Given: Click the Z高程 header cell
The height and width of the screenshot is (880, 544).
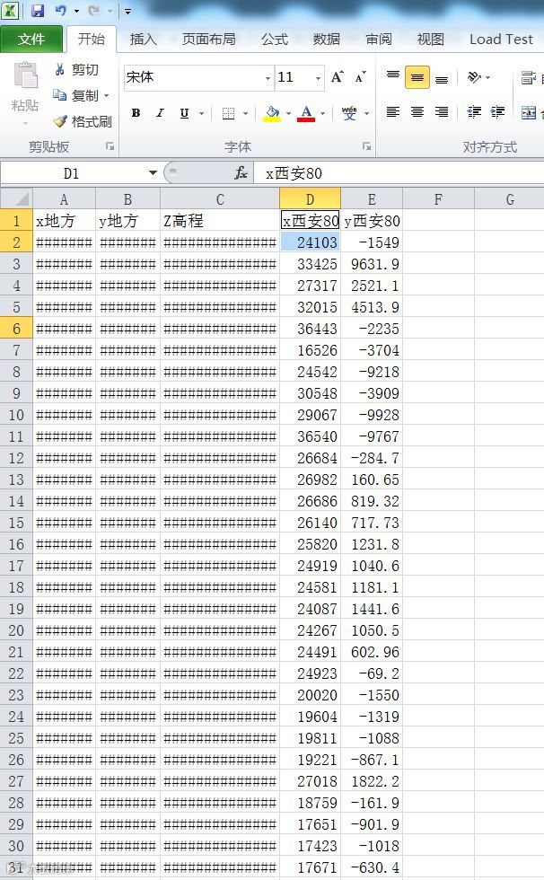Looking at the screenshot, I should pyautogui.click(x=220, y=221).
